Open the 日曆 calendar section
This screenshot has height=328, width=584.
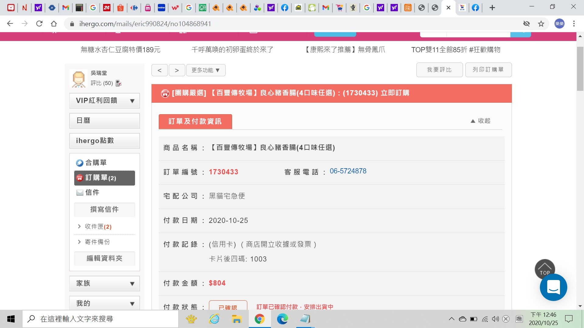105,121
